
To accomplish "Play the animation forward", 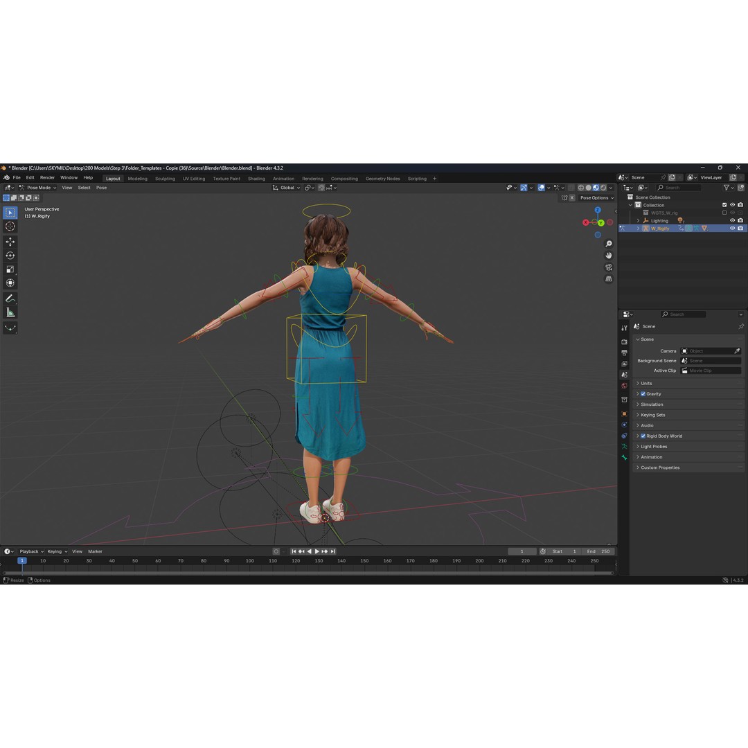I will (x=317, y=551).
